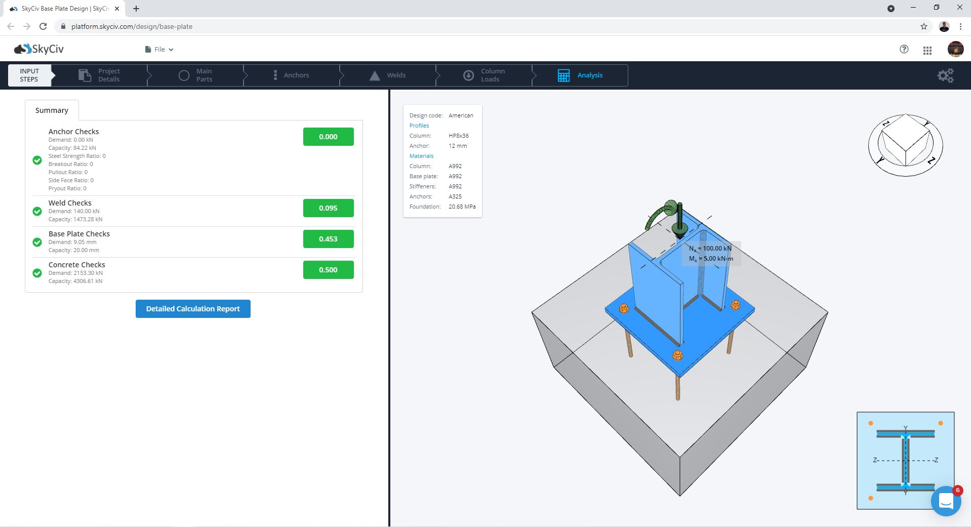
Task: Switch to the Anchors step
Action: [x=291, y=75]
